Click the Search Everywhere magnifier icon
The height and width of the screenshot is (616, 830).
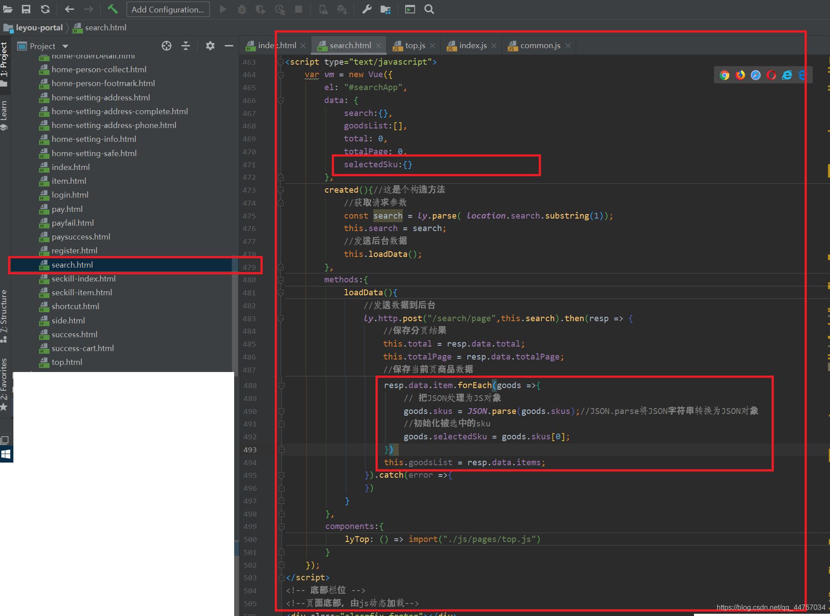429,9
